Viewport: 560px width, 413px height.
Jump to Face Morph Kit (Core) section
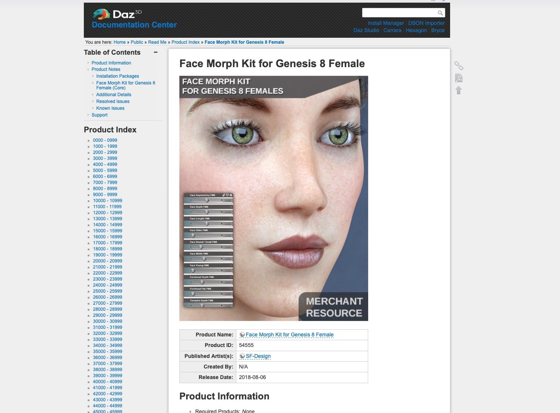coord(126,85)
